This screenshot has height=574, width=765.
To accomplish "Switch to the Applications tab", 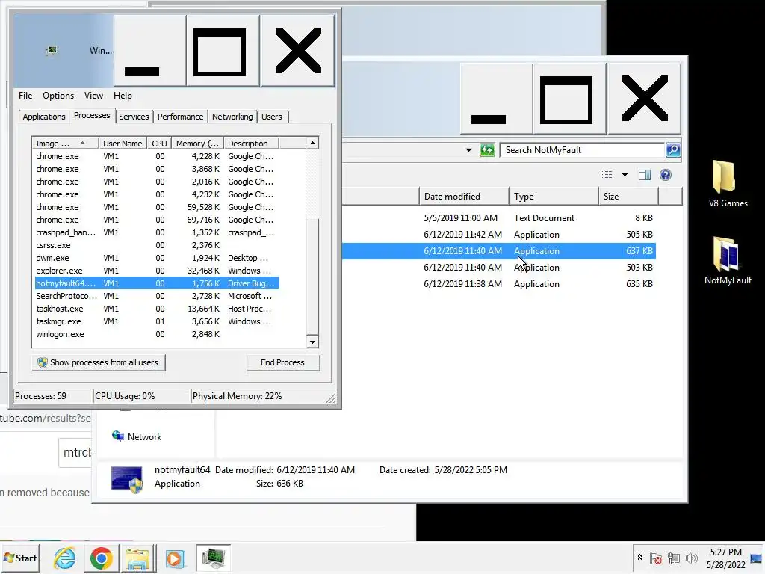I will click(44, 117).
